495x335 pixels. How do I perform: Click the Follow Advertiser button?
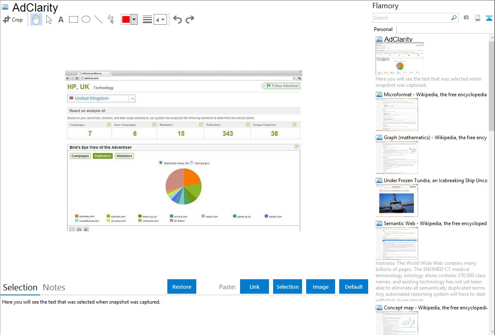pos(281,86)
